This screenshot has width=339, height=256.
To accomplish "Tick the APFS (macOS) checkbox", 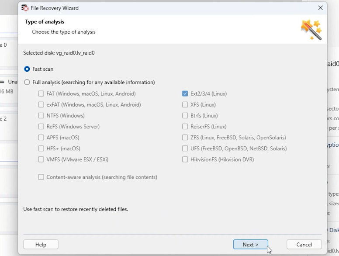I will (x=41, y=138).
